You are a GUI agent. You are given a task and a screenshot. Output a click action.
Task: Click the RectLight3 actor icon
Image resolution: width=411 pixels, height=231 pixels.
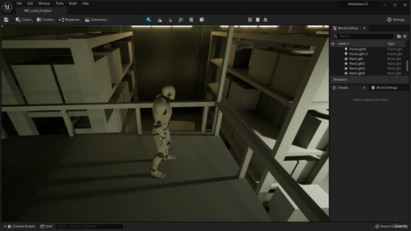tap(346, 69)
